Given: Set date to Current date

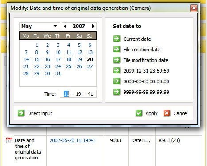Looking at the screenshot, I should [x=137, y=39].
